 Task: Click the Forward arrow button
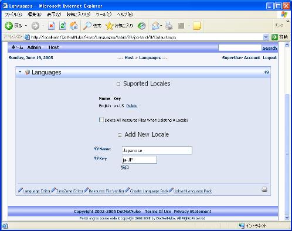35,26
